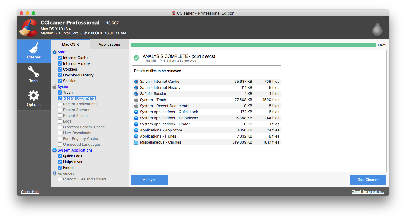Click the System Applications App Store icon
The image size is (406, 220).
tap(55, 150)
